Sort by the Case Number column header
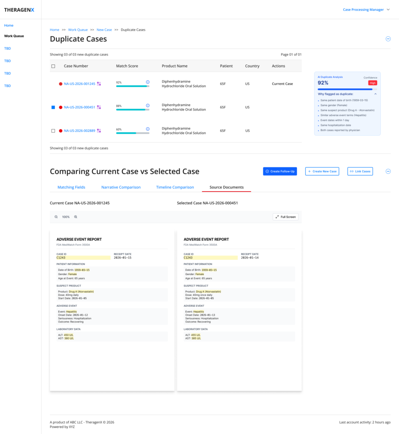This screenshot has height=434, width=399. click(76, 66)
